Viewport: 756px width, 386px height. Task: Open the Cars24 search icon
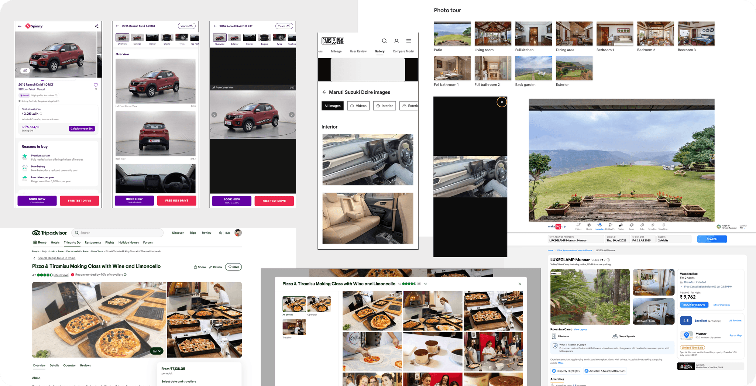[384, 41]
